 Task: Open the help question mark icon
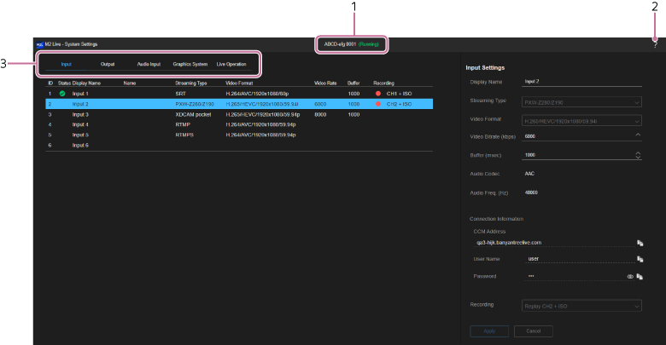[x=656, y=44]
